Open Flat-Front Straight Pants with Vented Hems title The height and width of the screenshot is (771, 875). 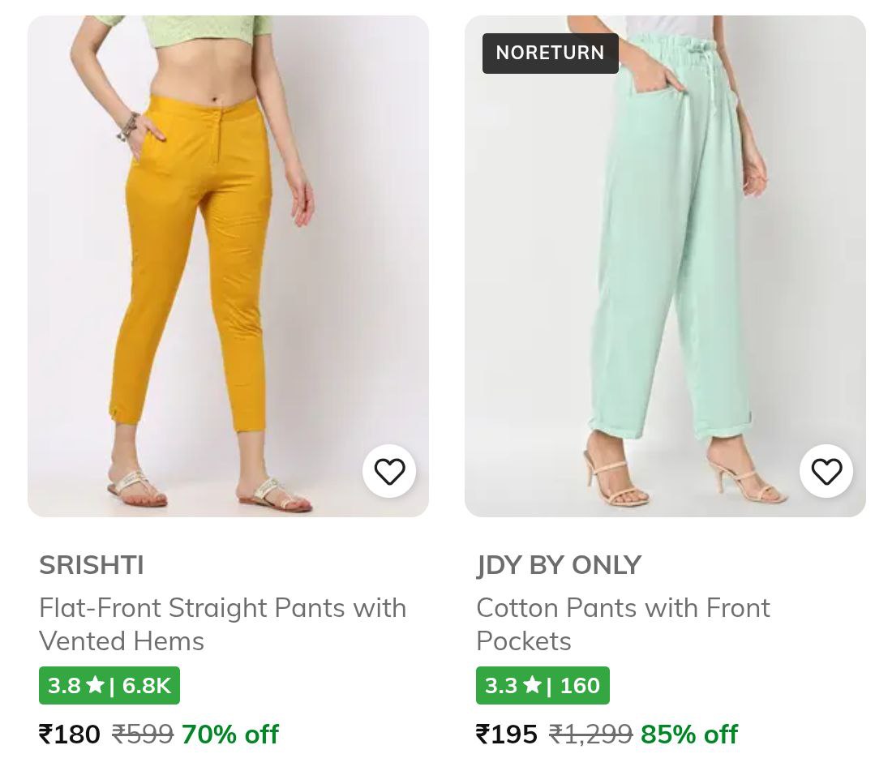(222, 624)
